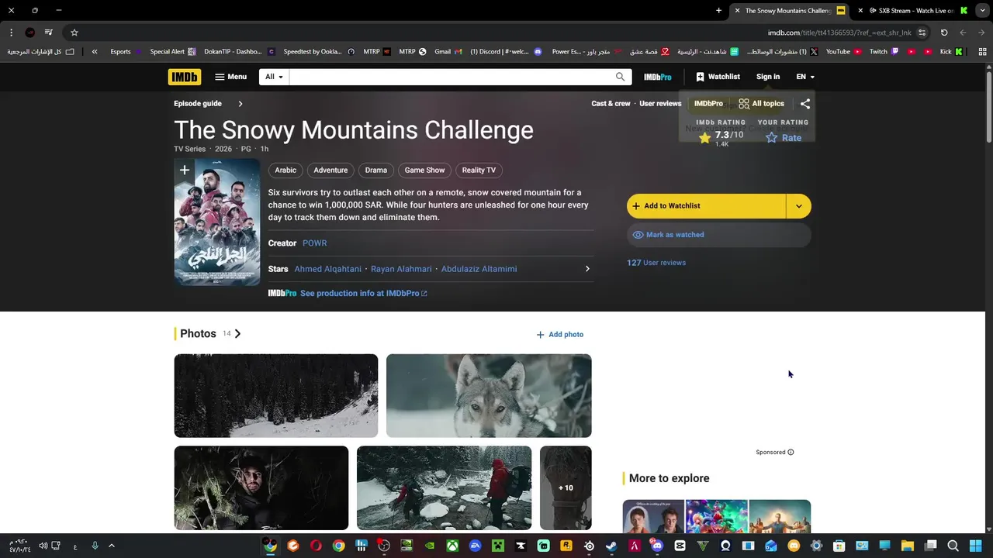Click Sign in in the header
993x558 pixels.
[768, 77]
